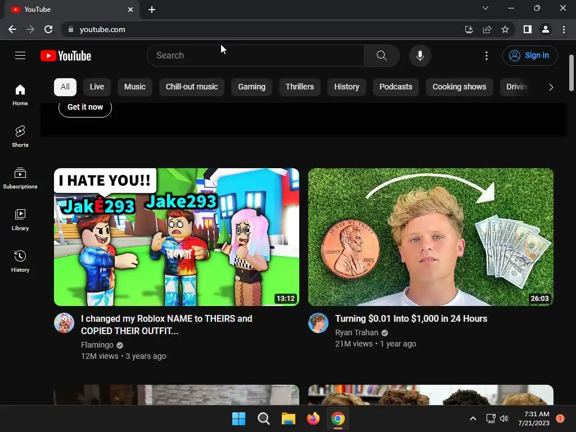Screen dimensions: 576x432
Task: Open the Flamingo channel name link
Action: pos(97,345)
